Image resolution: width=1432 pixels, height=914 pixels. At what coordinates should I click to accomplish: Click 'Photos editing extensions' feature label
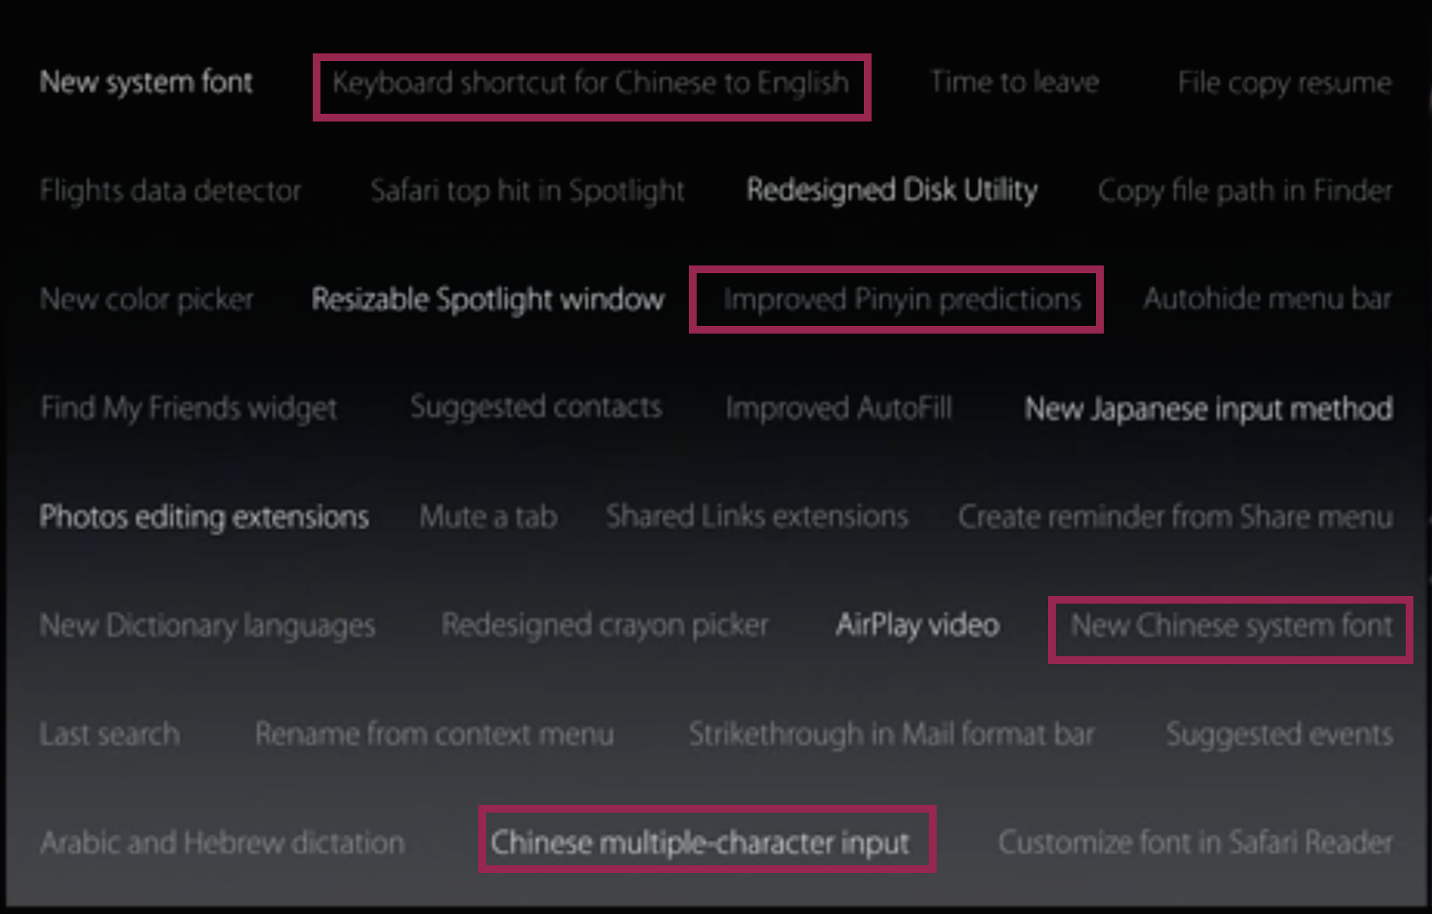[204, 517]
